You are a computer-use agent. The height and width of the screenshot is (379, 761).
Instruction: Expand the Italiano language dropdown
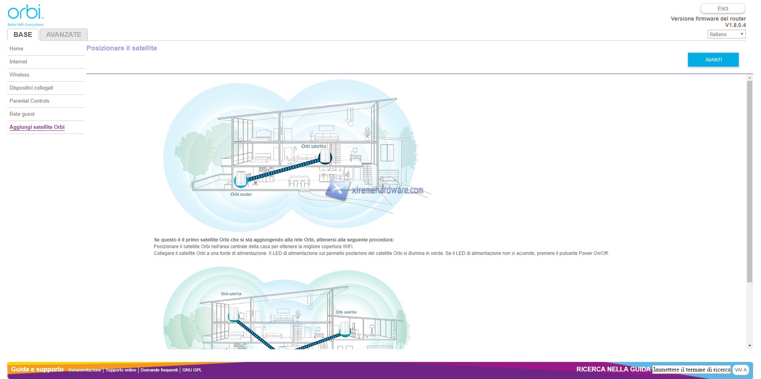click(x=726, y=34)
